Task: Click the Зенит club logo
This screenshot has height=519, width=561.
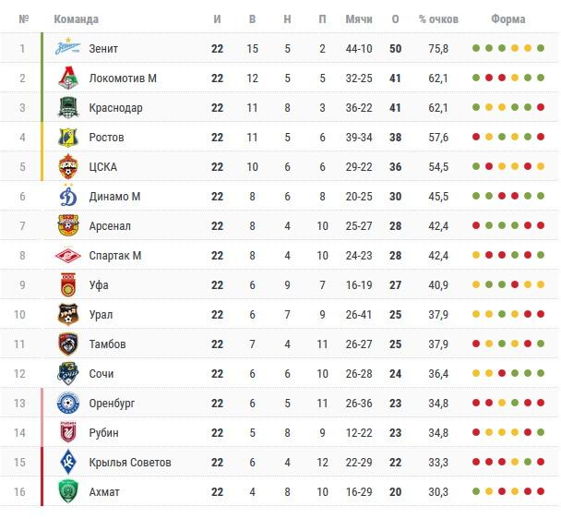Action: pyautogui.click(x=68, y=47)
